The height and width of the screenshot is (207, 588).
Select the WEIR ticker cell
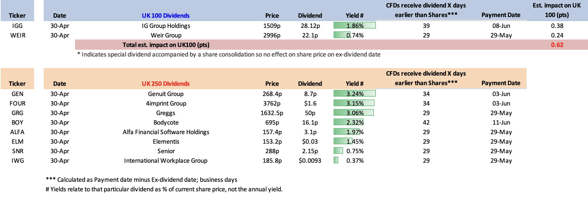(x=18, y=35)
